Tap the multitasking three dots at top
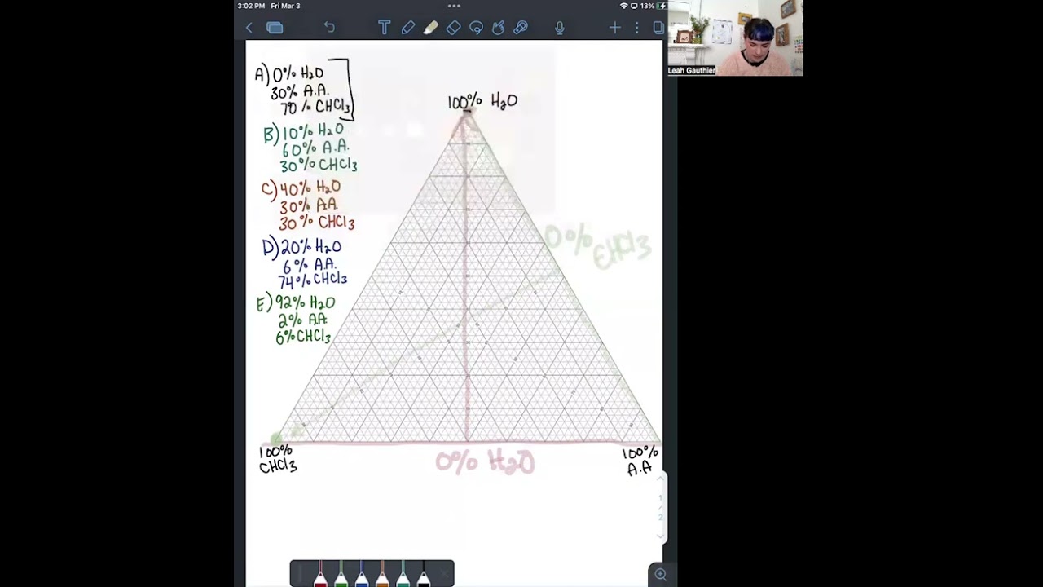 [x=454, y=6]
